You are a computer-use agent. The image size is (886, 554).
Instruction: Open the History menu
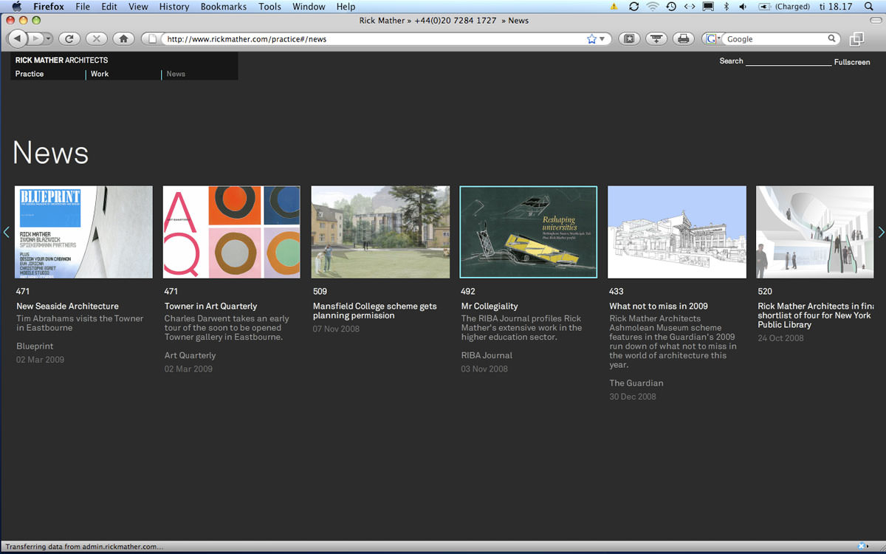(x=174, y=7)
